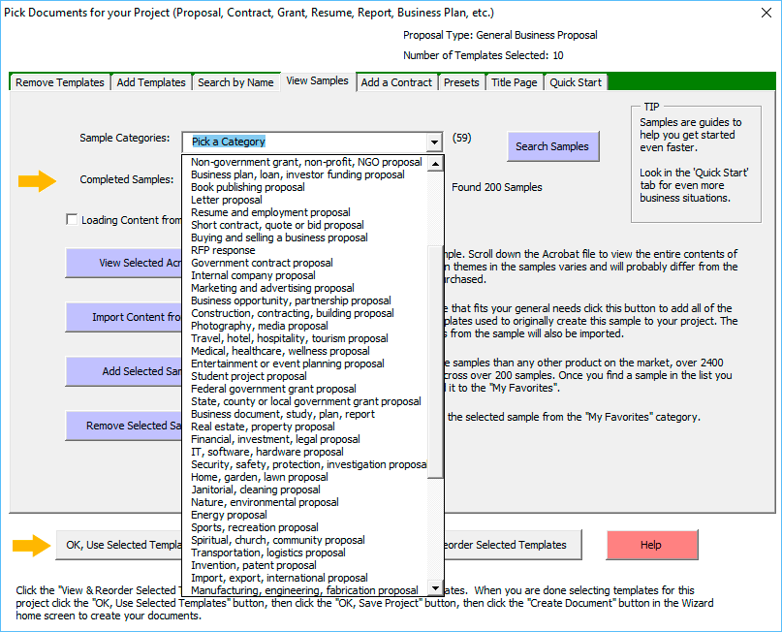The width and height of the screenshot is (782, 632).
Task: Choose Home, garden, lawn proposal
Action: [305, 477]
